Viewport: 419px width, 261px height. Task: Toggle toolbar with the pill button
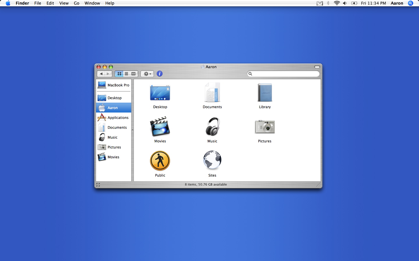tap(317, 67)
